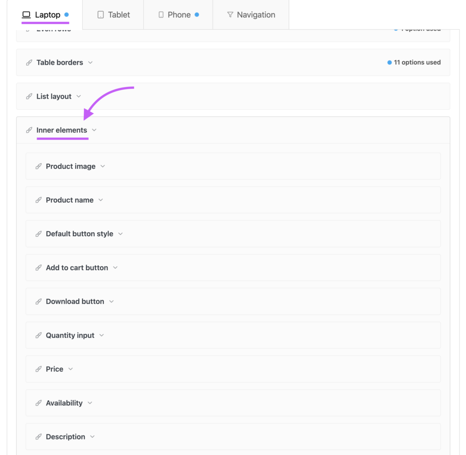Open the Price settings label
466x455 pixels.
pyautogui.click(x=55, y=369)
